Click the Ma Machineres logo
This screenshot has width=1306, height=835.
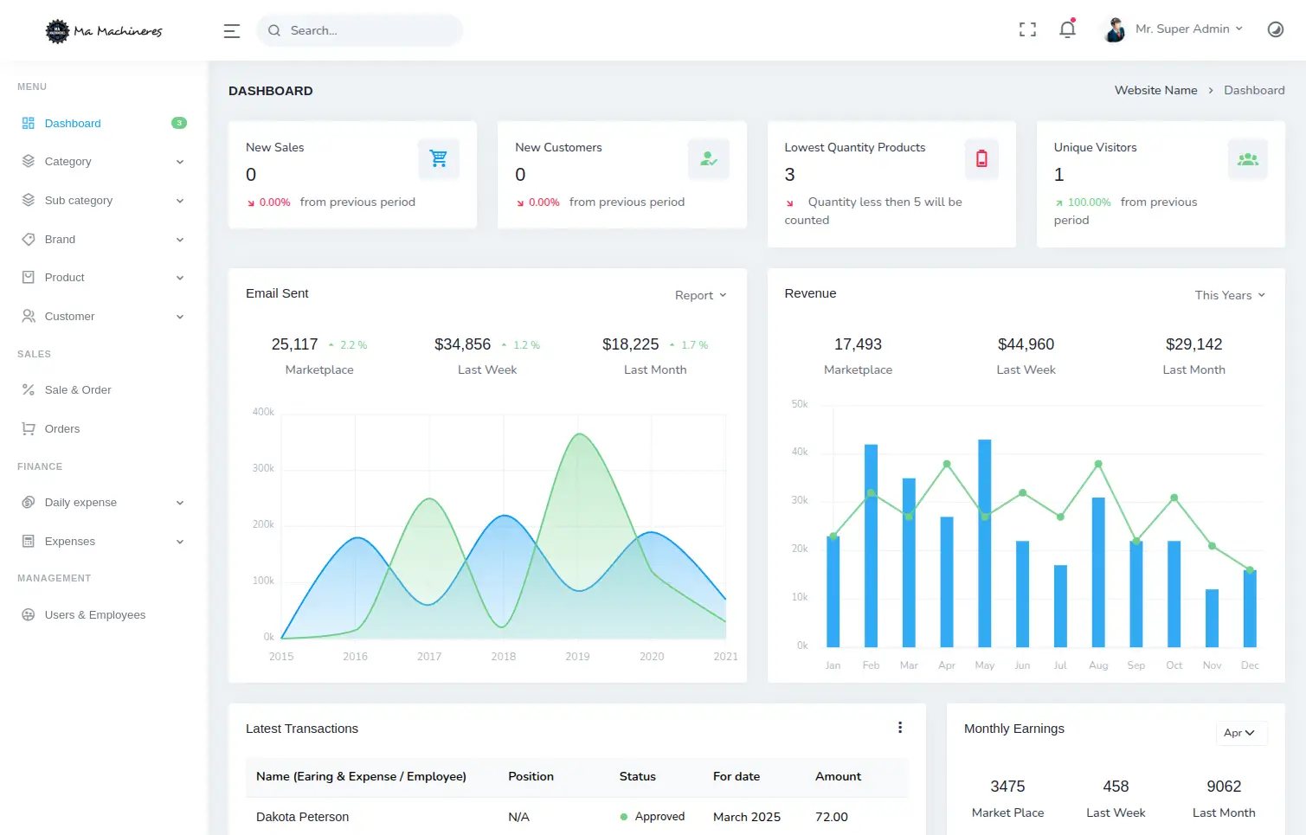click(x=104, y=31)
